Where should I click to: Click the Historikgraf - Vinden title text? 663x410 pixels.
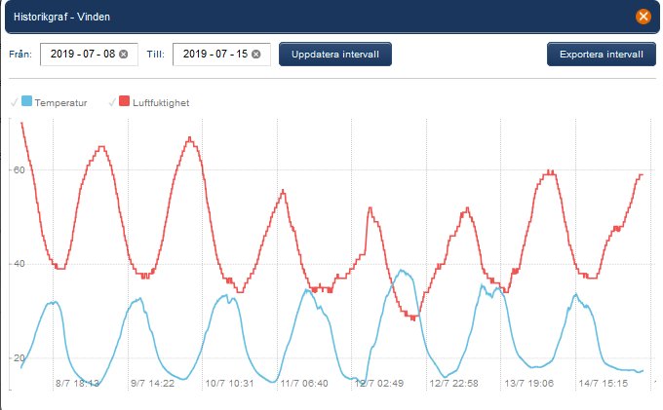61,17
